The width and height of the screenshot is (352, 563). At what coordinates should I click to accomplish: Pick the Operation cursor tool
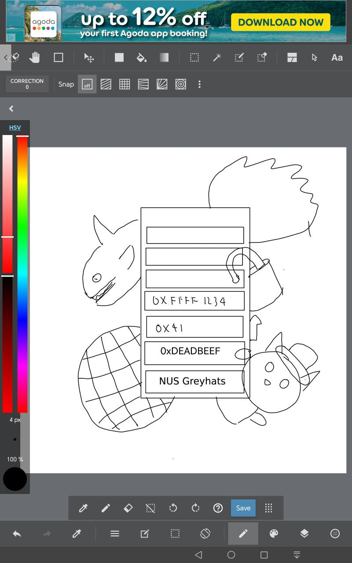click(x=314, y=58)
